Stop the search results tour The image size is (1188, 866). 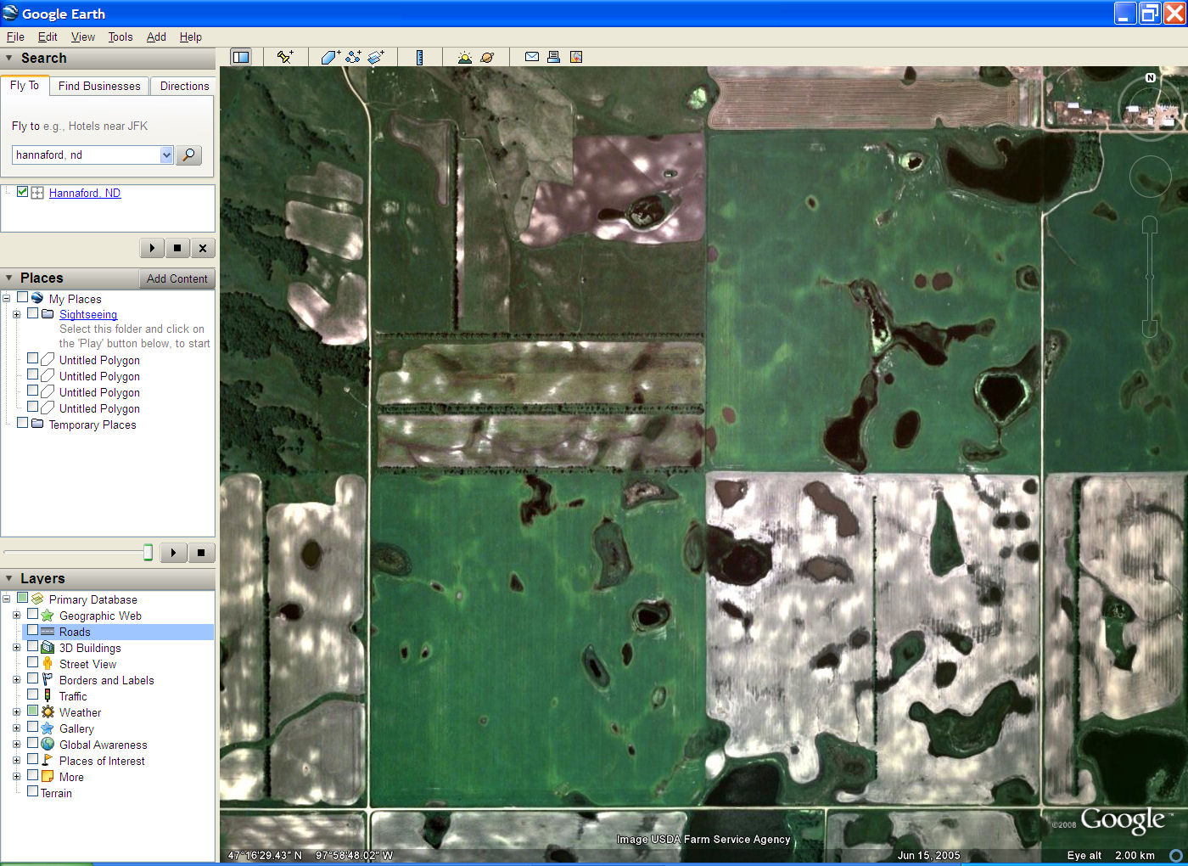(177, 248)
